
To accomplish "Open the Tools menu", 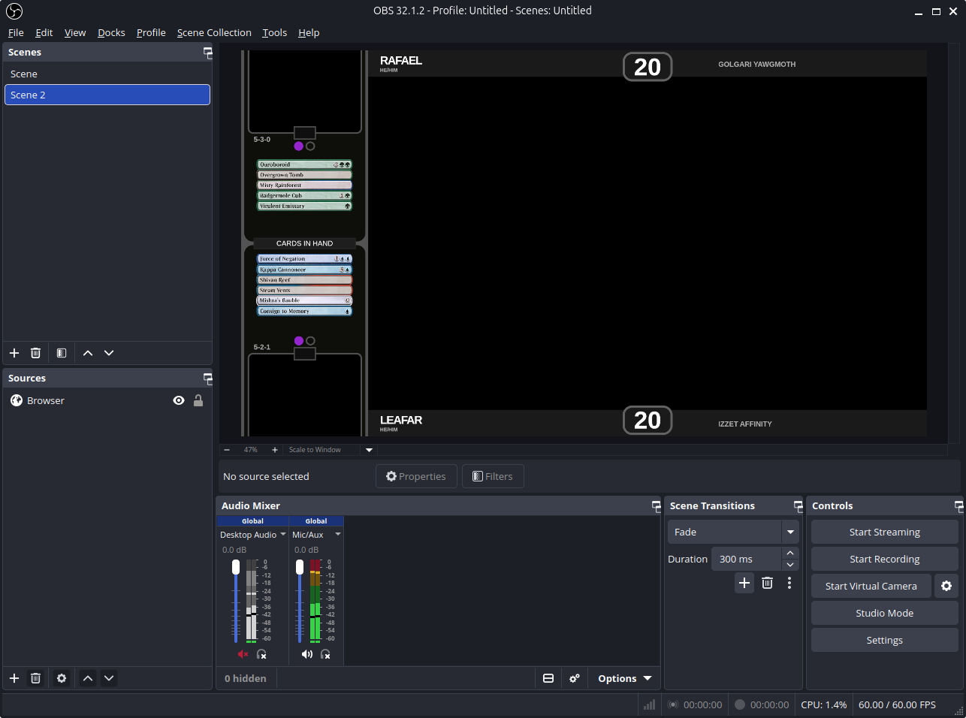I will point(274,32).
